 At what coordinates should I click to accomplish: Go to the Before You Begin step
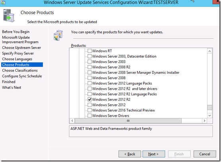(16, 32)
